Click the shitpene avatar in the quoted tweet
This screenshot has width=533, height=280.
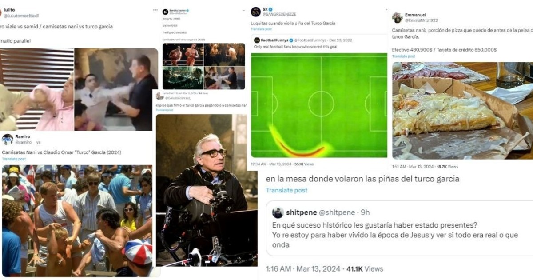(278, 212)
